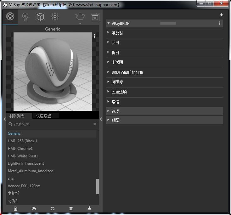This screenshot has width=231, height=215.
Task: Save material to file with disk icon
Action: [x=53, y=208]
